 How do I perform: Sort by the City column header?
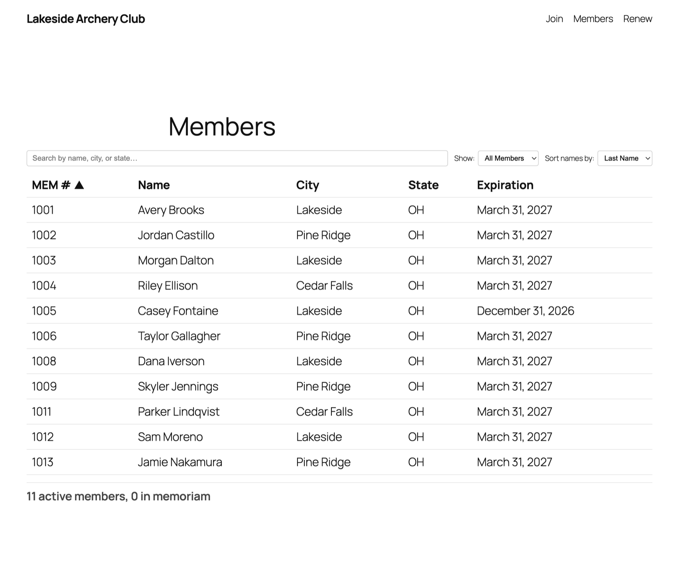[x=307, y=185]
